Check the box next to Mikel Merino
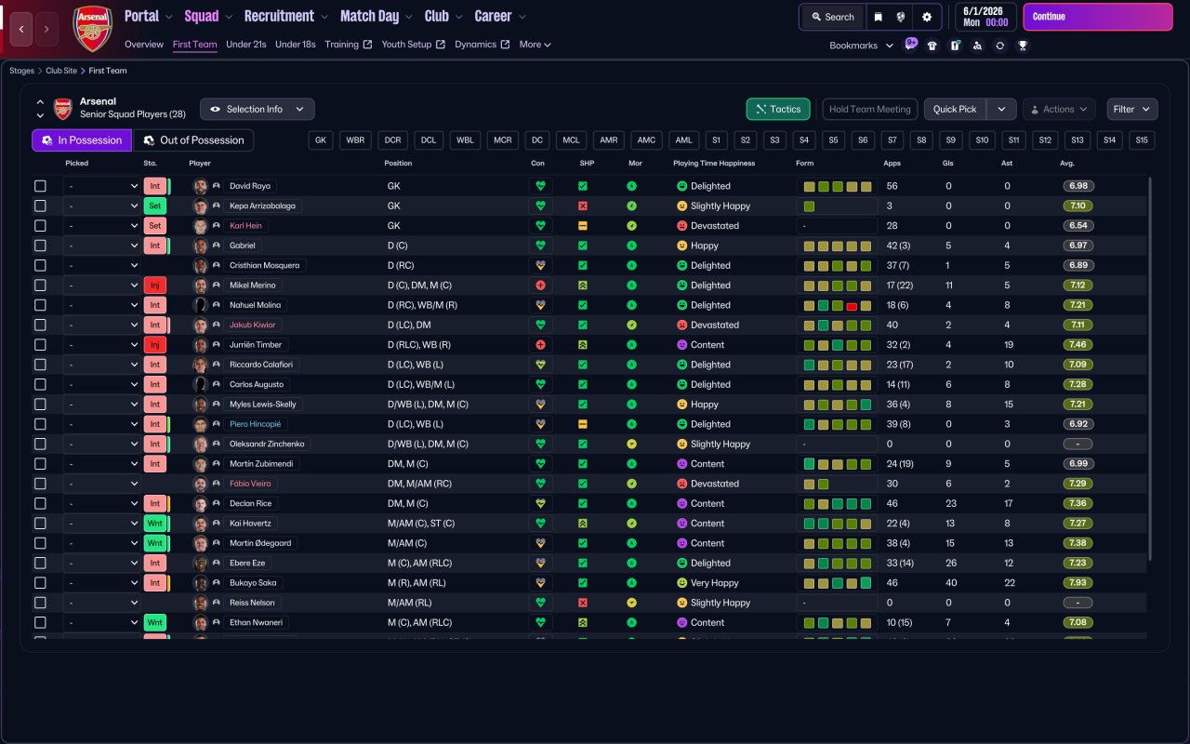Viewport: 1190px width, 744px height. pos(40,286)
